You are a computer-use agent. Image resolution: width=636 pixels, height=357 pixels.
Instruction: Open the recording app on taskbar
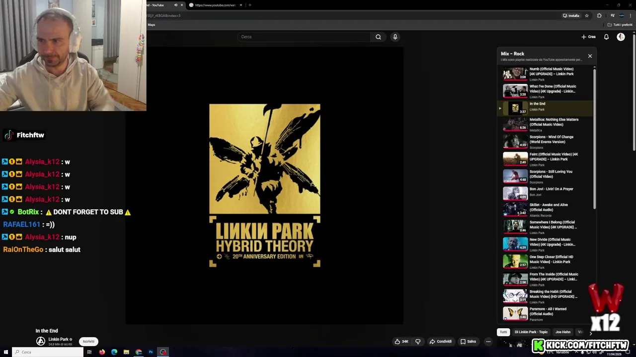click(163, 352)
